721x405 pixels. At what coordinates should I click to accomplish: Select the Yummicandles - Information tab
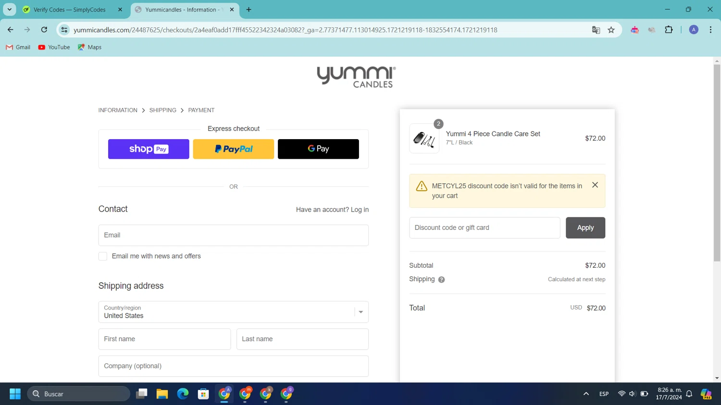point(182,10)
